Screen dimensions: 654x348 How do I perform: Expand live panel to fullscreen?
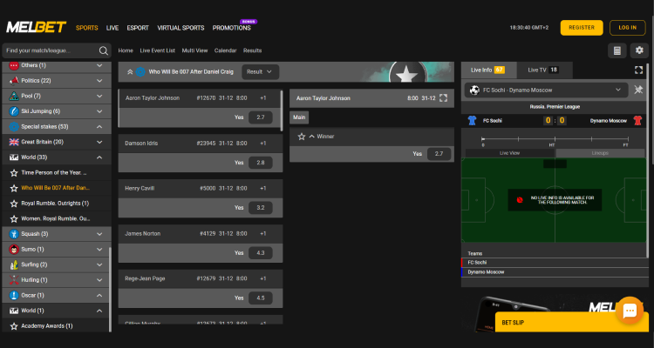(638, 70)
